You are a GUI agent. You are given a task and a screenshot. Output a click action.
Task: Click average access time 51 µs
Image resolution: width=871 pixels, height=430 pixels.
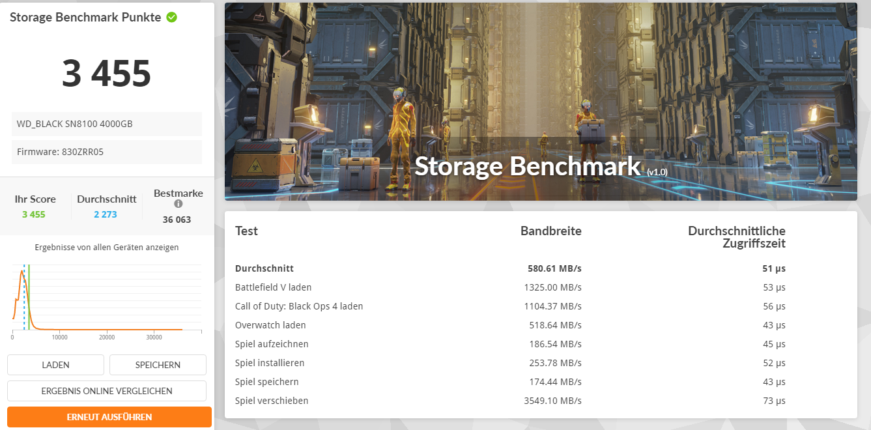pyautogui.click(x=774, y=268)
